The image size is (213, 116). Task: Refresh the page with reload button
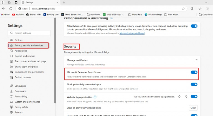[11, 9]
